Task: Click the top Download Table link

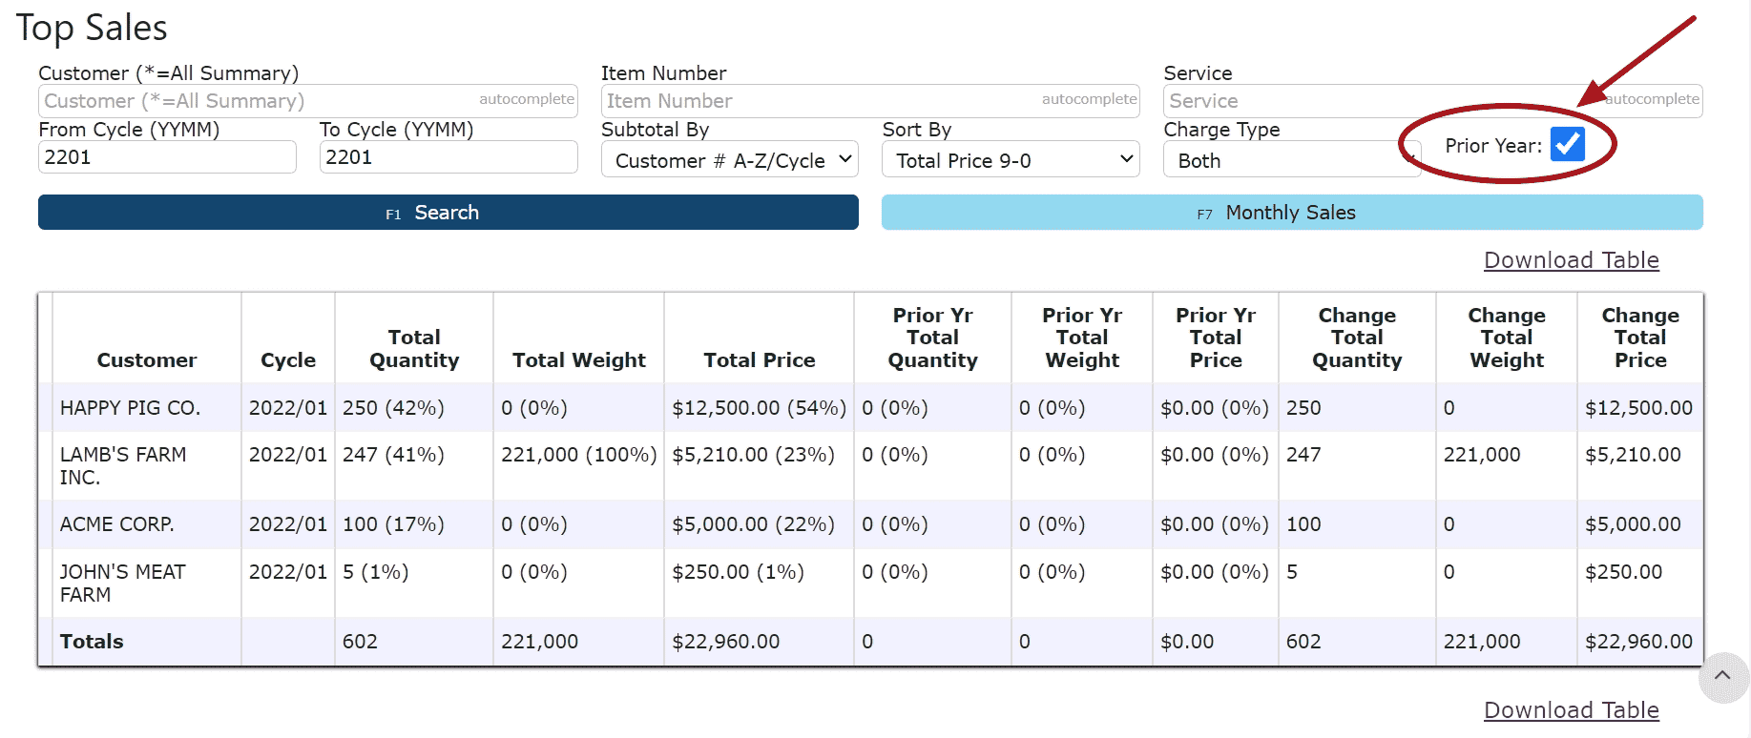Action: click(x=1571, y=260)
